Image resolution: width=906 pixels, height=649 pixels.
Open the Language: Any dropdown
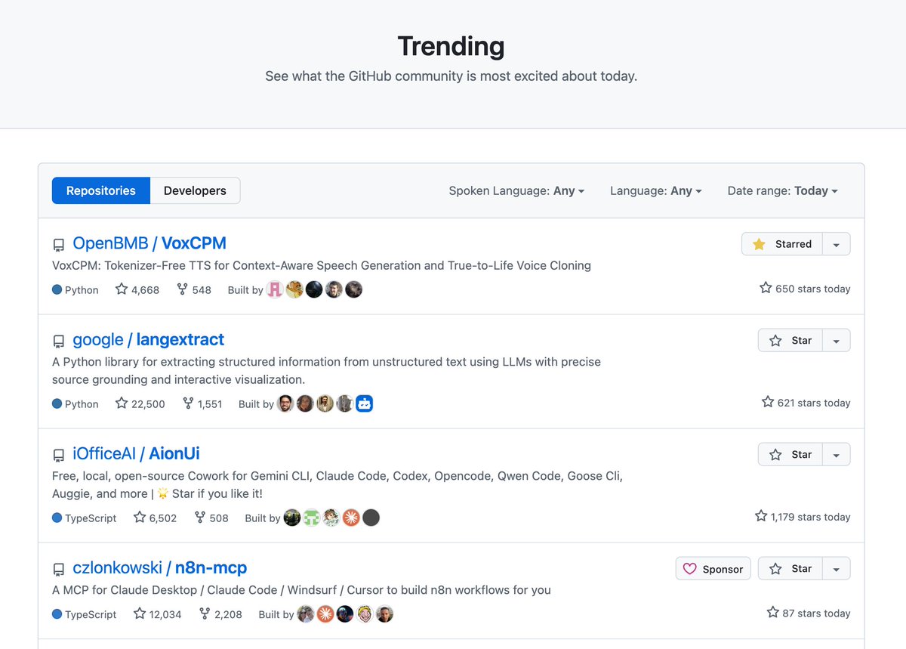tap(655, 191)
